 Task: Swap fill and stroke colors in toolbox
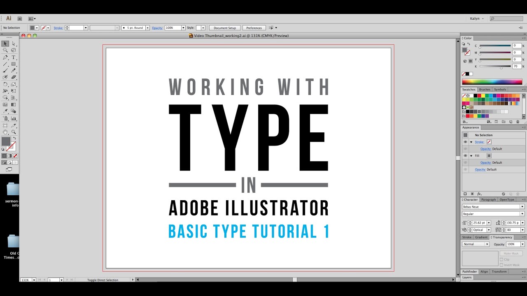tap(15, 138)
